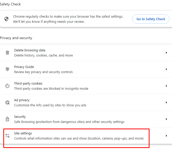Click the cookie icon for Third-party cookies
The image size is (172, 161).
pyautogui.click(x=7, y=86)
